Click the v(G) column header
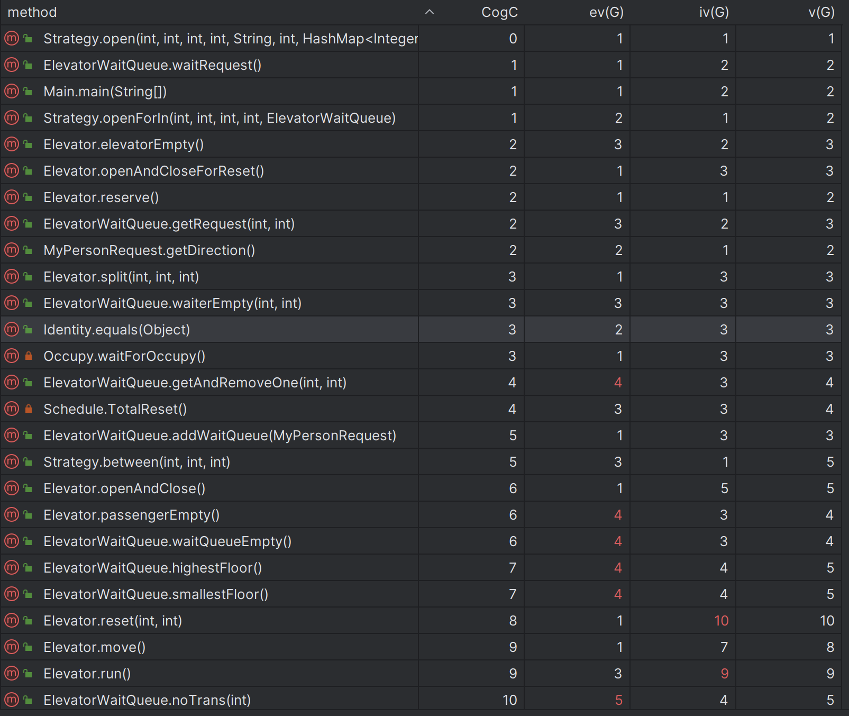The width and height of the screenshot is (849, 716). click(821, 12)
